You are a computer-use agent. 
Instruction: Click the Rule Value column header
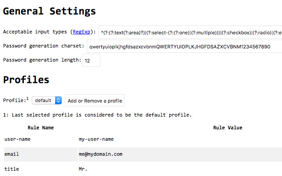227,128
